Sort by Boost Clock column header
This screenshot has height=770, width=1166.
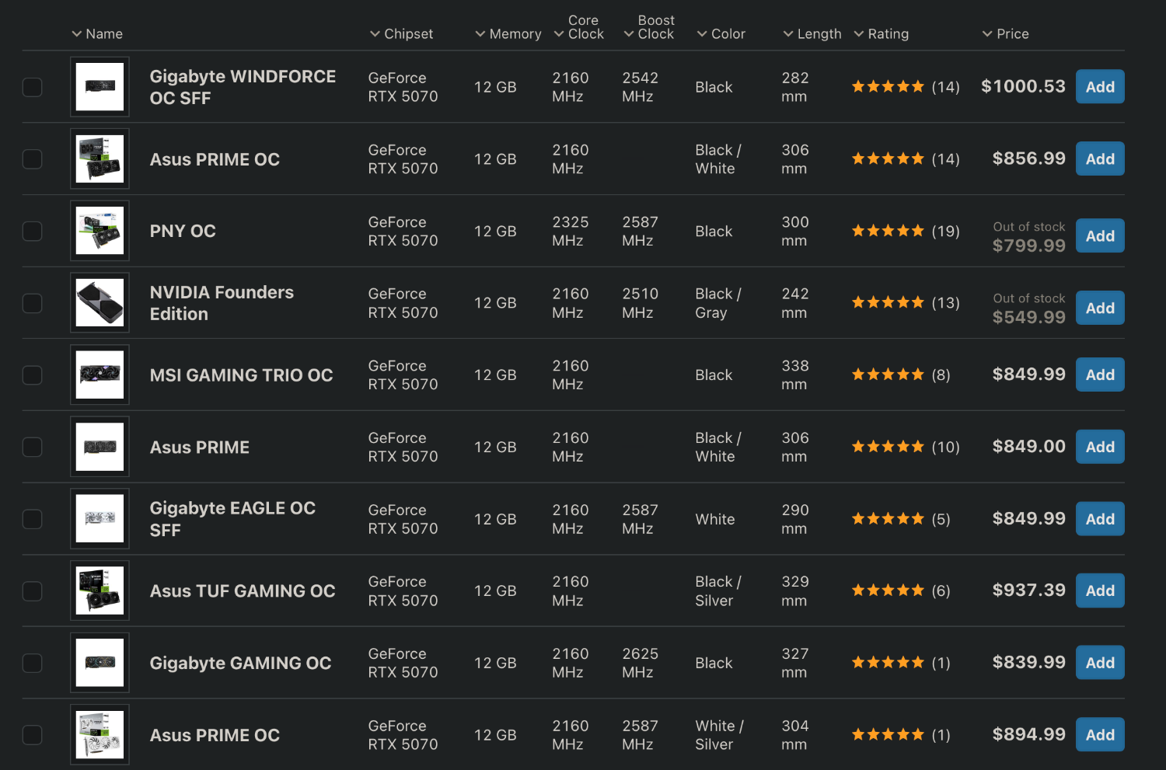tap(648, 27)
